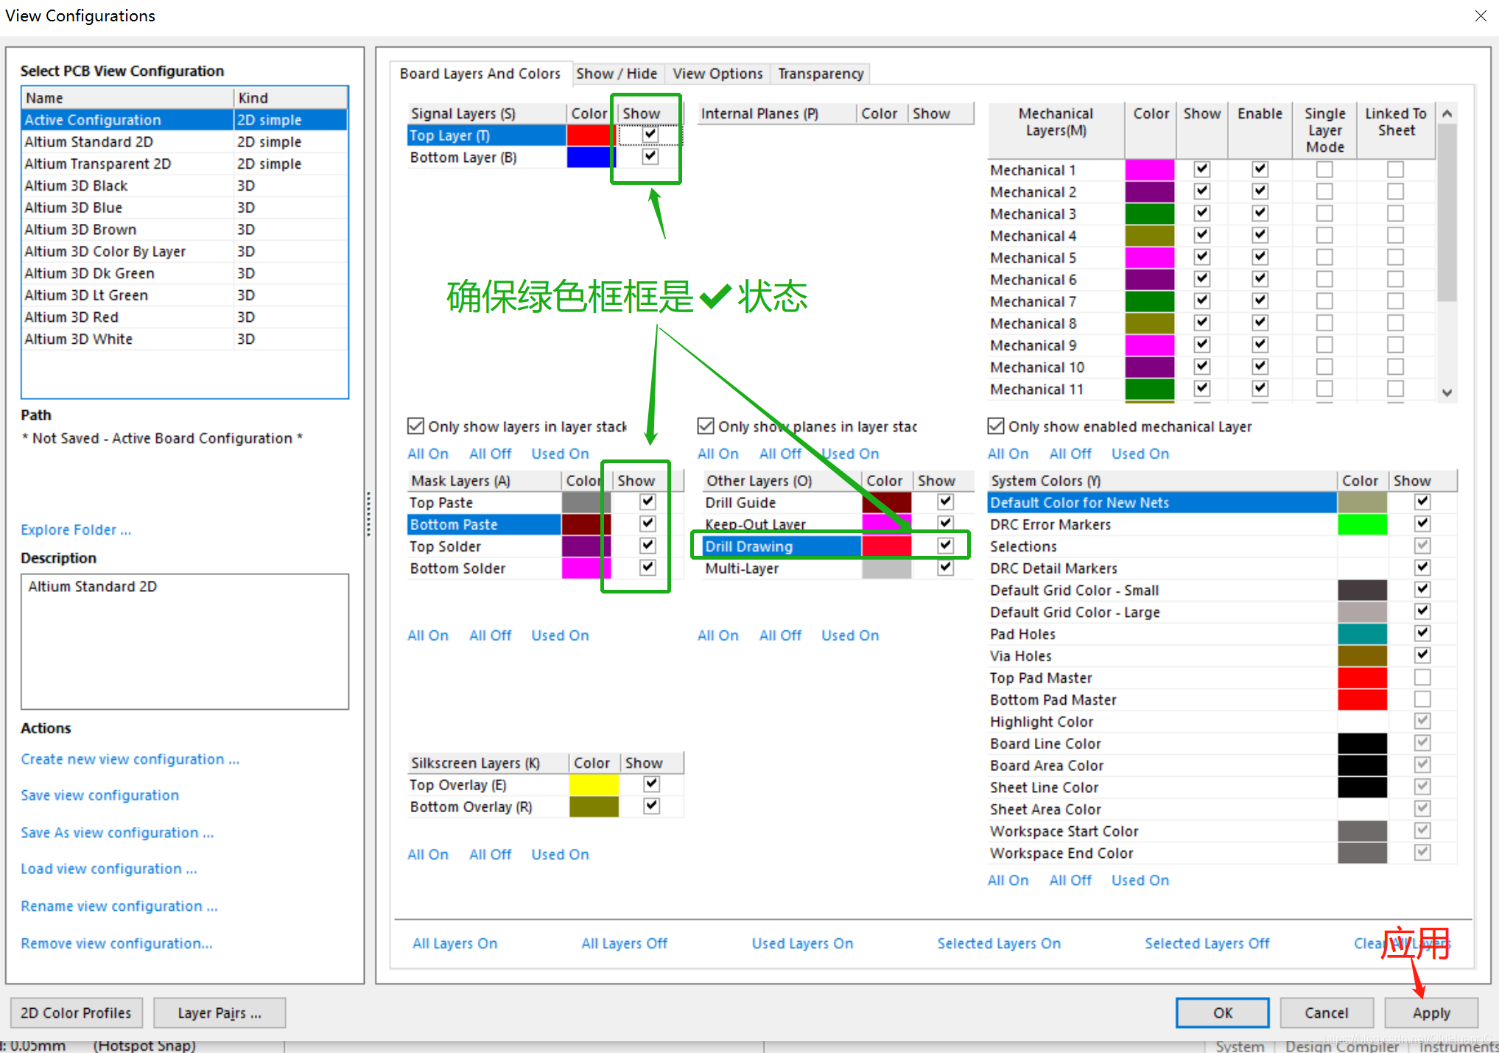The height and width of the screenshot is (1053, 1499).
Task: Close the View Configurations dialog
Action: tap(1481, 15)
